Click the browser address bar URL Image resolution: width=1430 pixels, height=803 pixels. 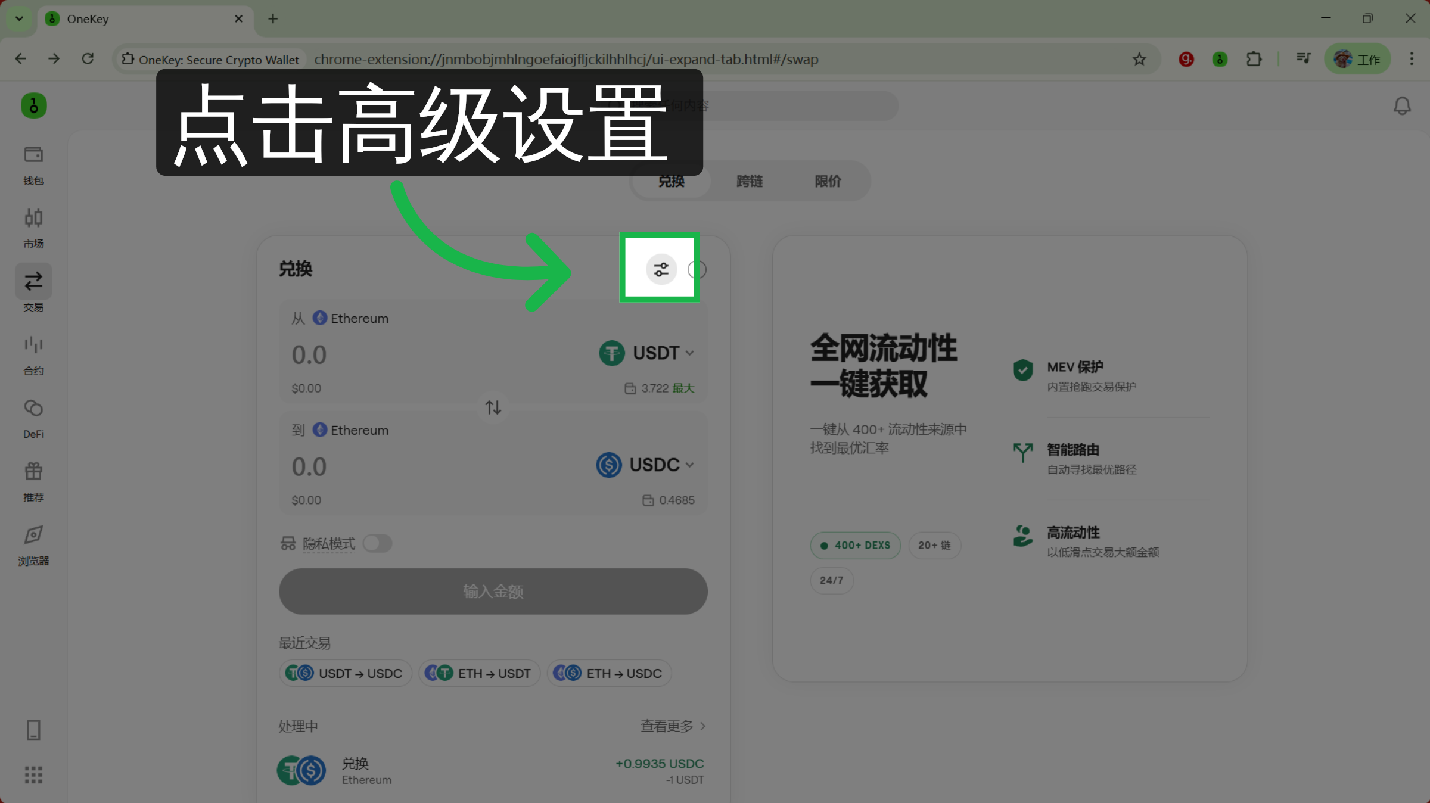(x=566, y=59)
